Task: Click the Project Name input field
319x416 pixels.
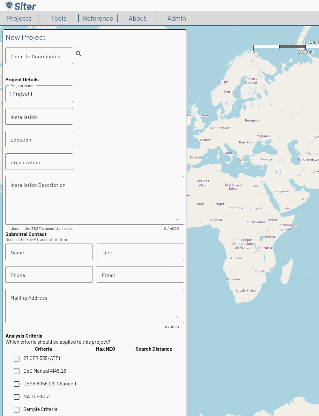Action: coord(39,94)
